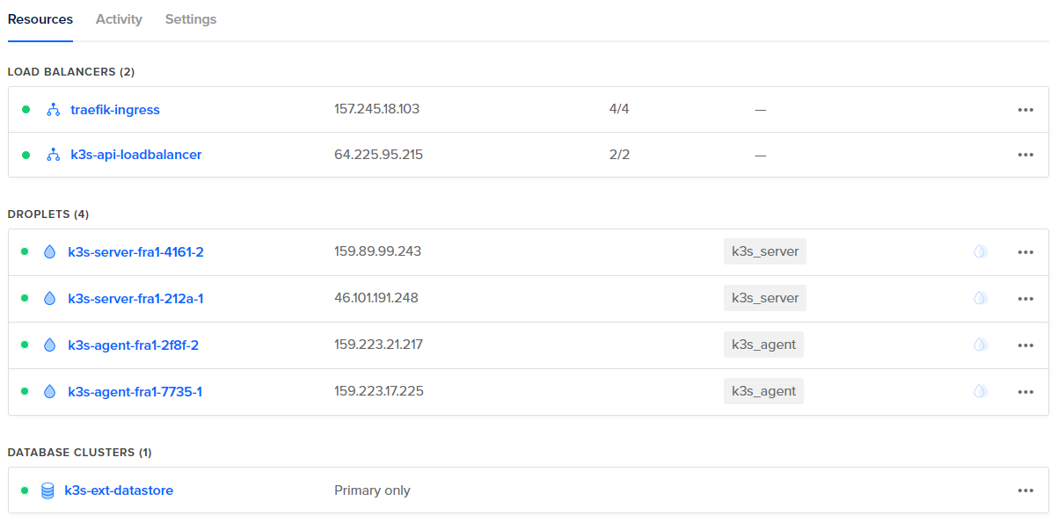This screenshot has height=523, width=1058.
Task: Click the database icon beside k3s-ext-datastore
Action: [x=47, y=490]
